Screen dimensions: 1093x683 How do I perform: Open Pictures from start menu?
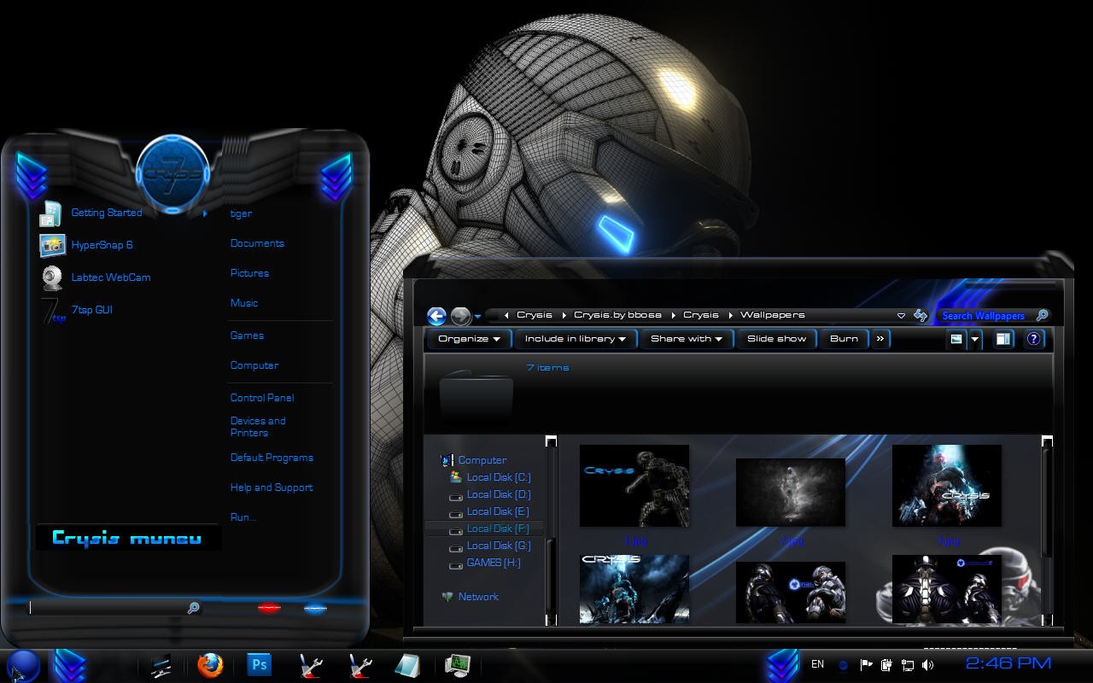point(249,273)
